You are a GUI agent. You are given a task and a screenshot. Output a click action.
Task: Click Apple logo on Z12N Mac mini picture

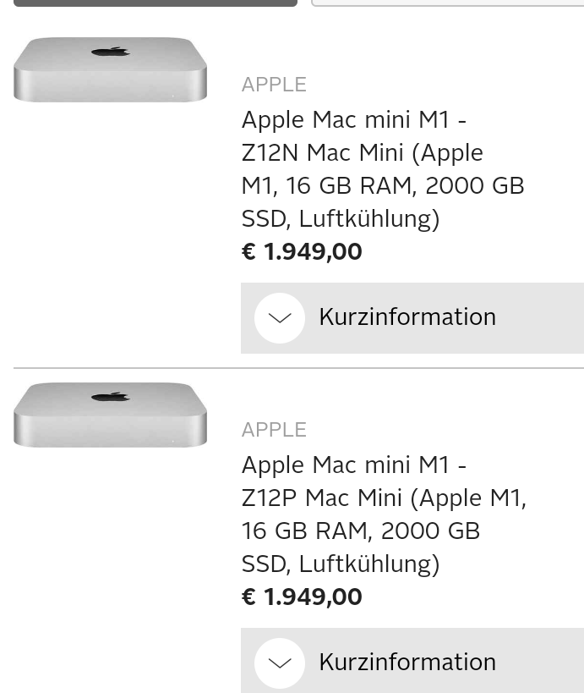tap(111, 52)
